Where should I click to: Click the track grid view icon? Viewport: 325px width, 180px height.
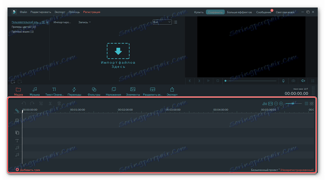tap(311, 103)
